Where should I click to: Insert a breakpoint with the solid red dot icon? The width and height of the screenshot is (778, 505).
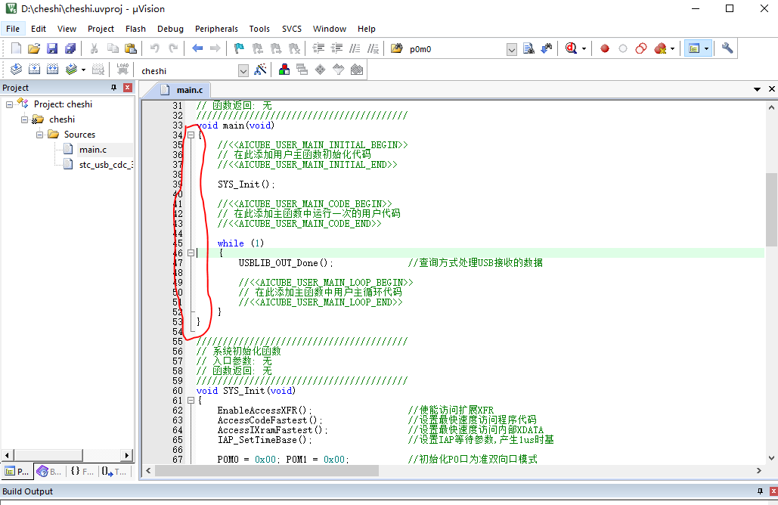tap(604, 48)
